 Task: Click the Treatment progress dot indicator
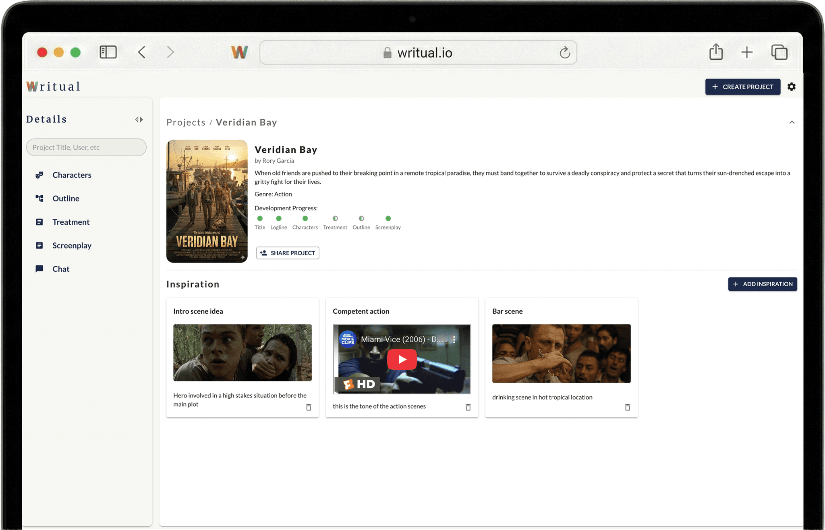tap(335, 218)
